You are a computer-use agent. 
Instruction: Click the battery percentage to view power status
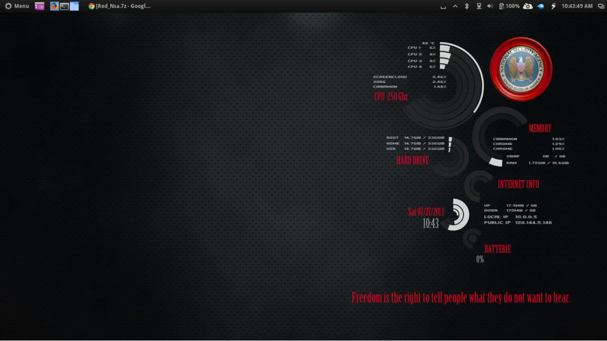(x=512, y=6)
